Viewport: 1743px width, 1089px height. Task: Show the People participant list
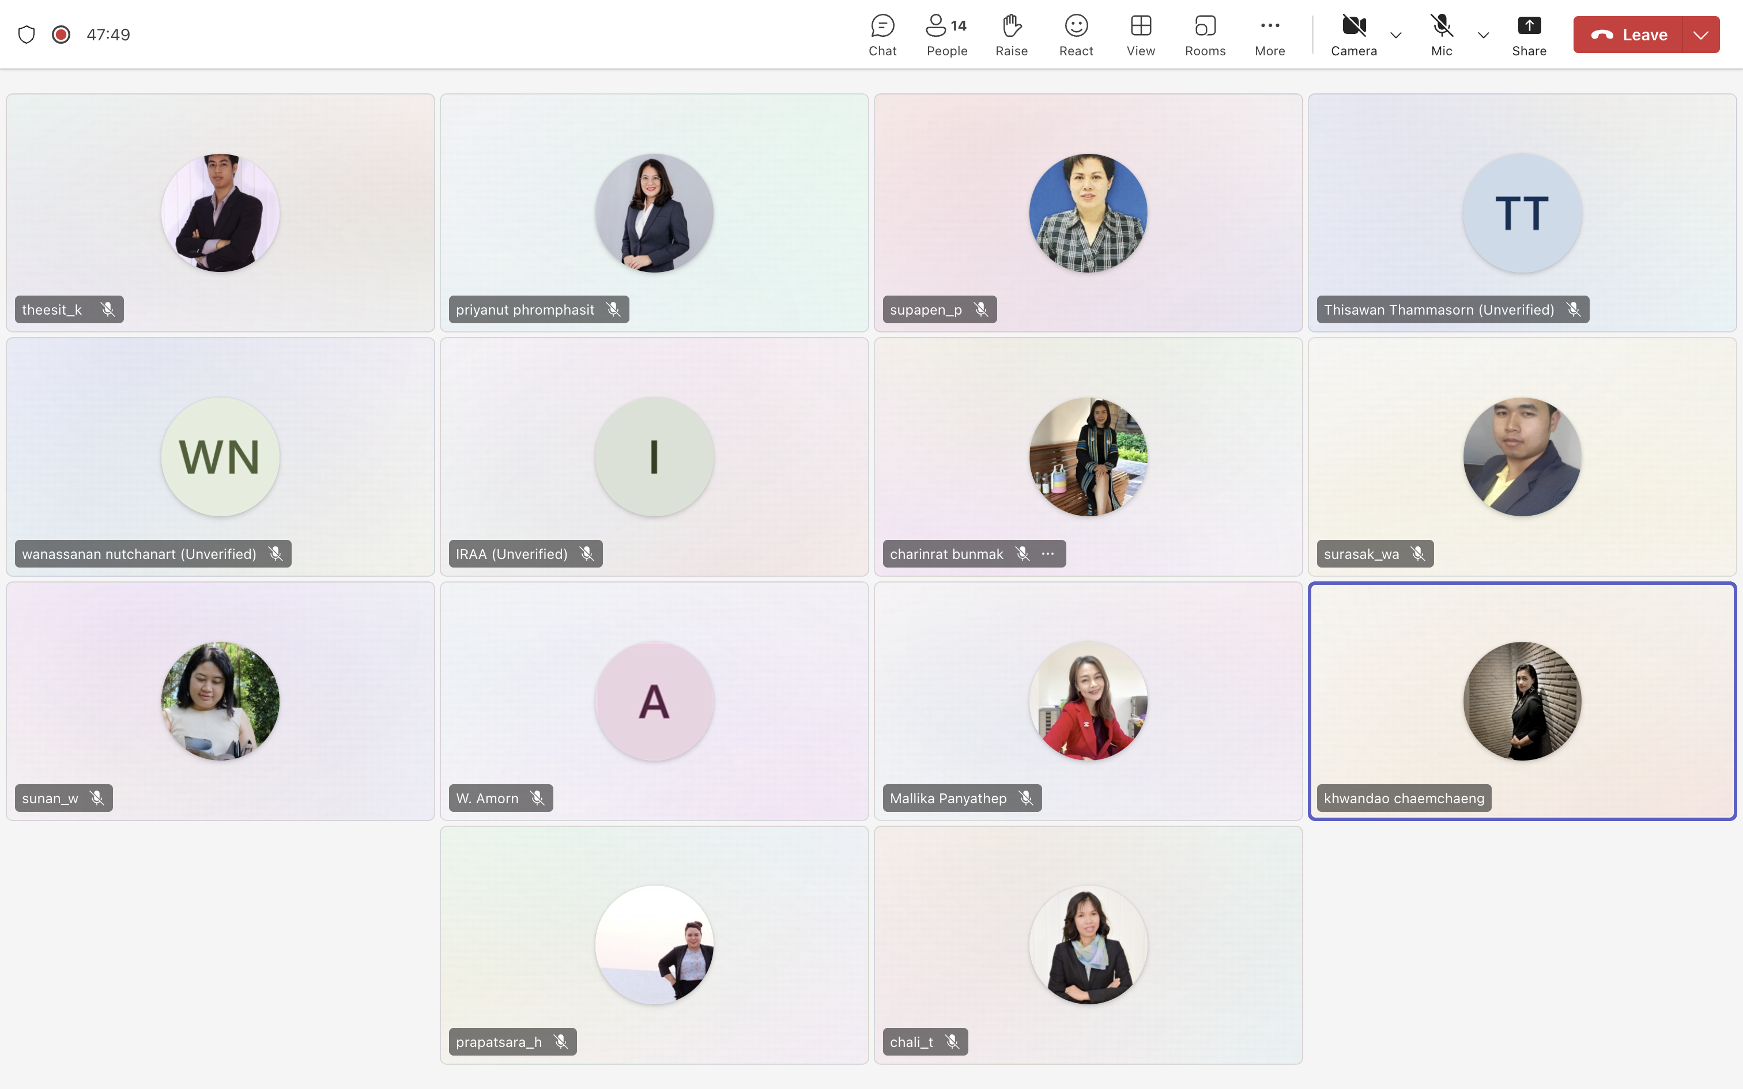click(x=946, y=35)
